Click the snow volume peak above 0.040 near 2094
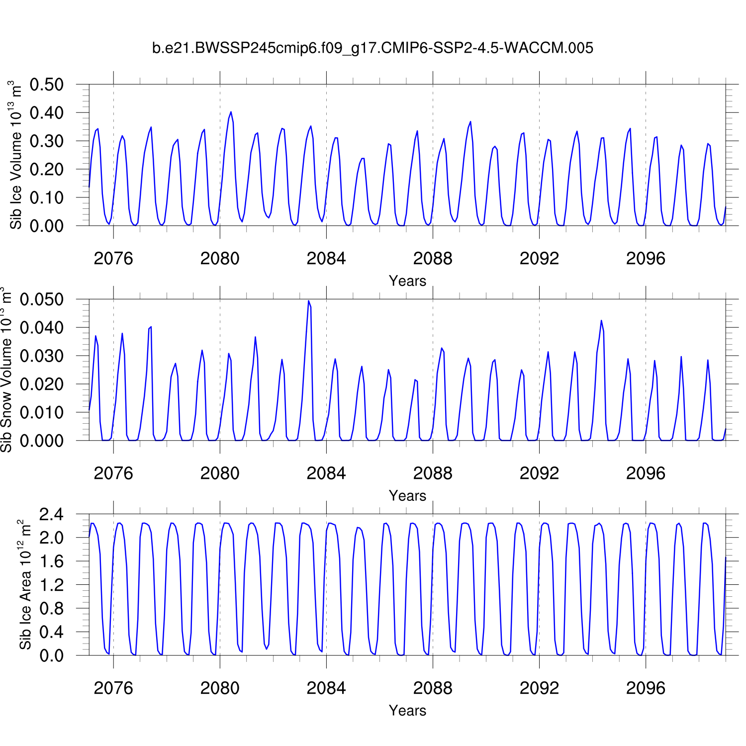 point(601,321)
